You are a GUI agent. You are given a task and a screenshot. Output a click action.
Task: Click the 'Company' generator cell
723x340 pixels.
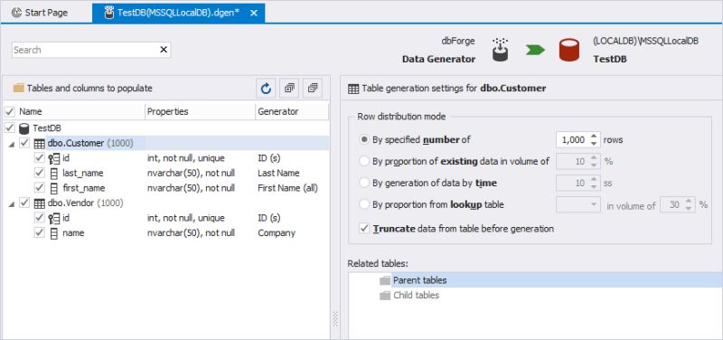click(x=277, y=233)
